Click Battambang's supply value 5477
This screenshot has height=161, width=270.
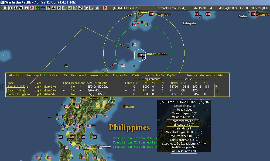173,94
